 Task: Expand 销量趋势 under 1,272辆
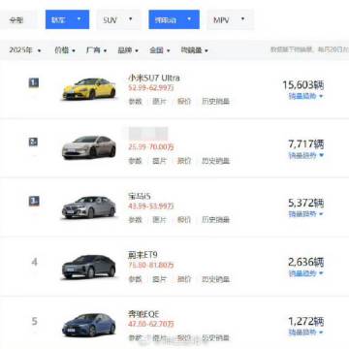[306, 333]
